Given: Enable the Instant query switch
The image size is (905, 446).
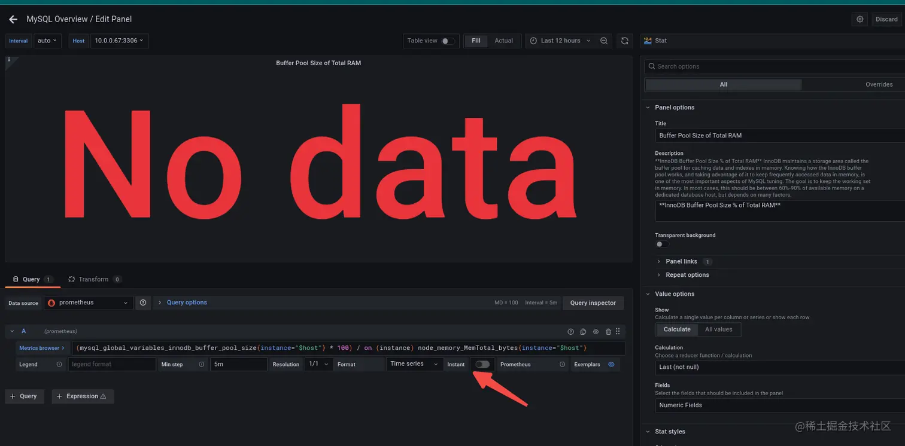Looking at the screenshot, I should point(482,364).
